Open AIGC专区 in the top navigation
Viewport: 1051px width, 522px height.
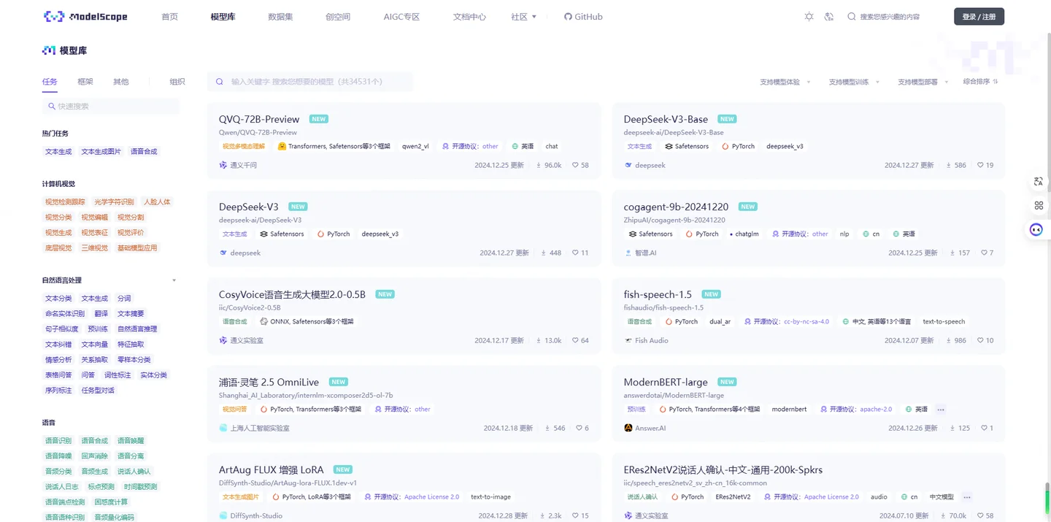click(x=401, y=16)
